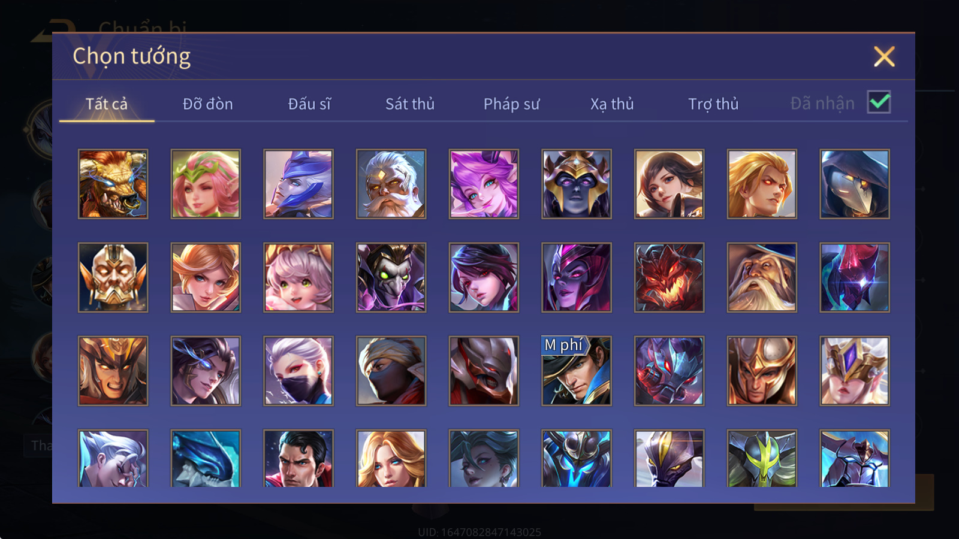Pick the white-bearded old warrior hero
The width and height of the screenshot is (959, 539).
[391, 184]
